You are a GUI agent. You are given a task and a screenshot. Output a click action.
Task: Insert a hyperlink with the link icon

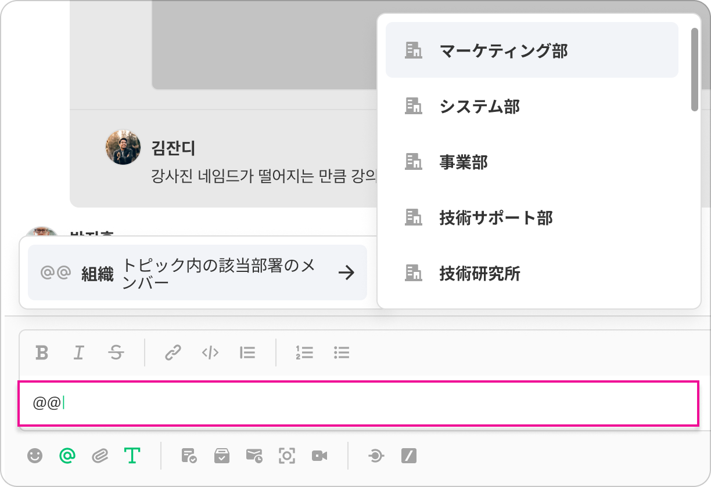pyautogui.click(x=173, y=352)
